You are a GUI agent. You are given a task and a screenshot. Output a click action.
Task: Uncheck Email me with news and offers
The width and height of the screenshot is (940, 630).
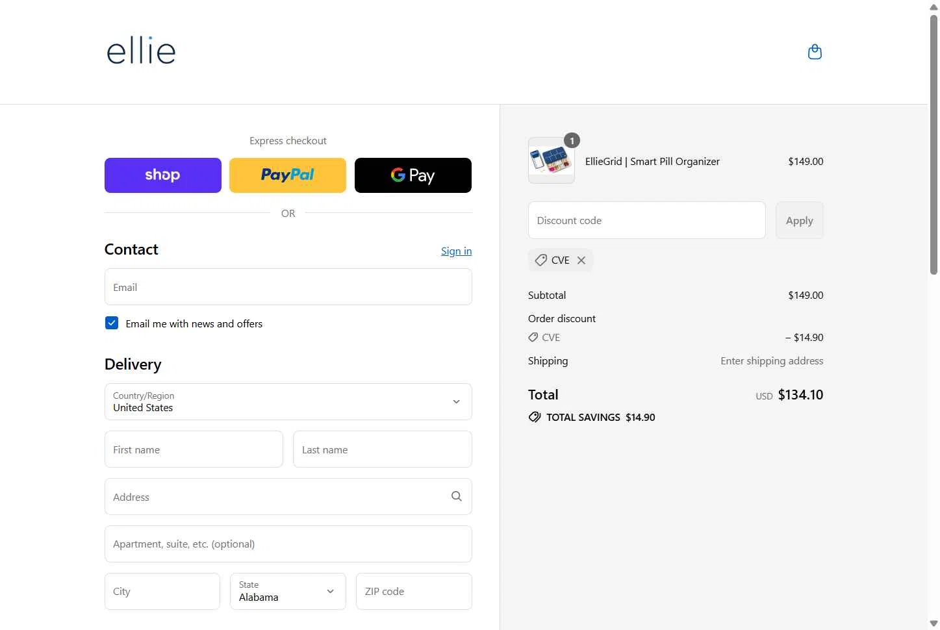coord(112,323)
